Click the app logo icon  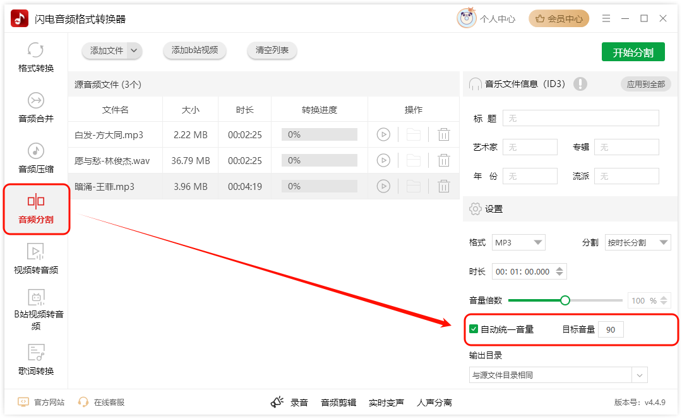(x=20, y=19)
